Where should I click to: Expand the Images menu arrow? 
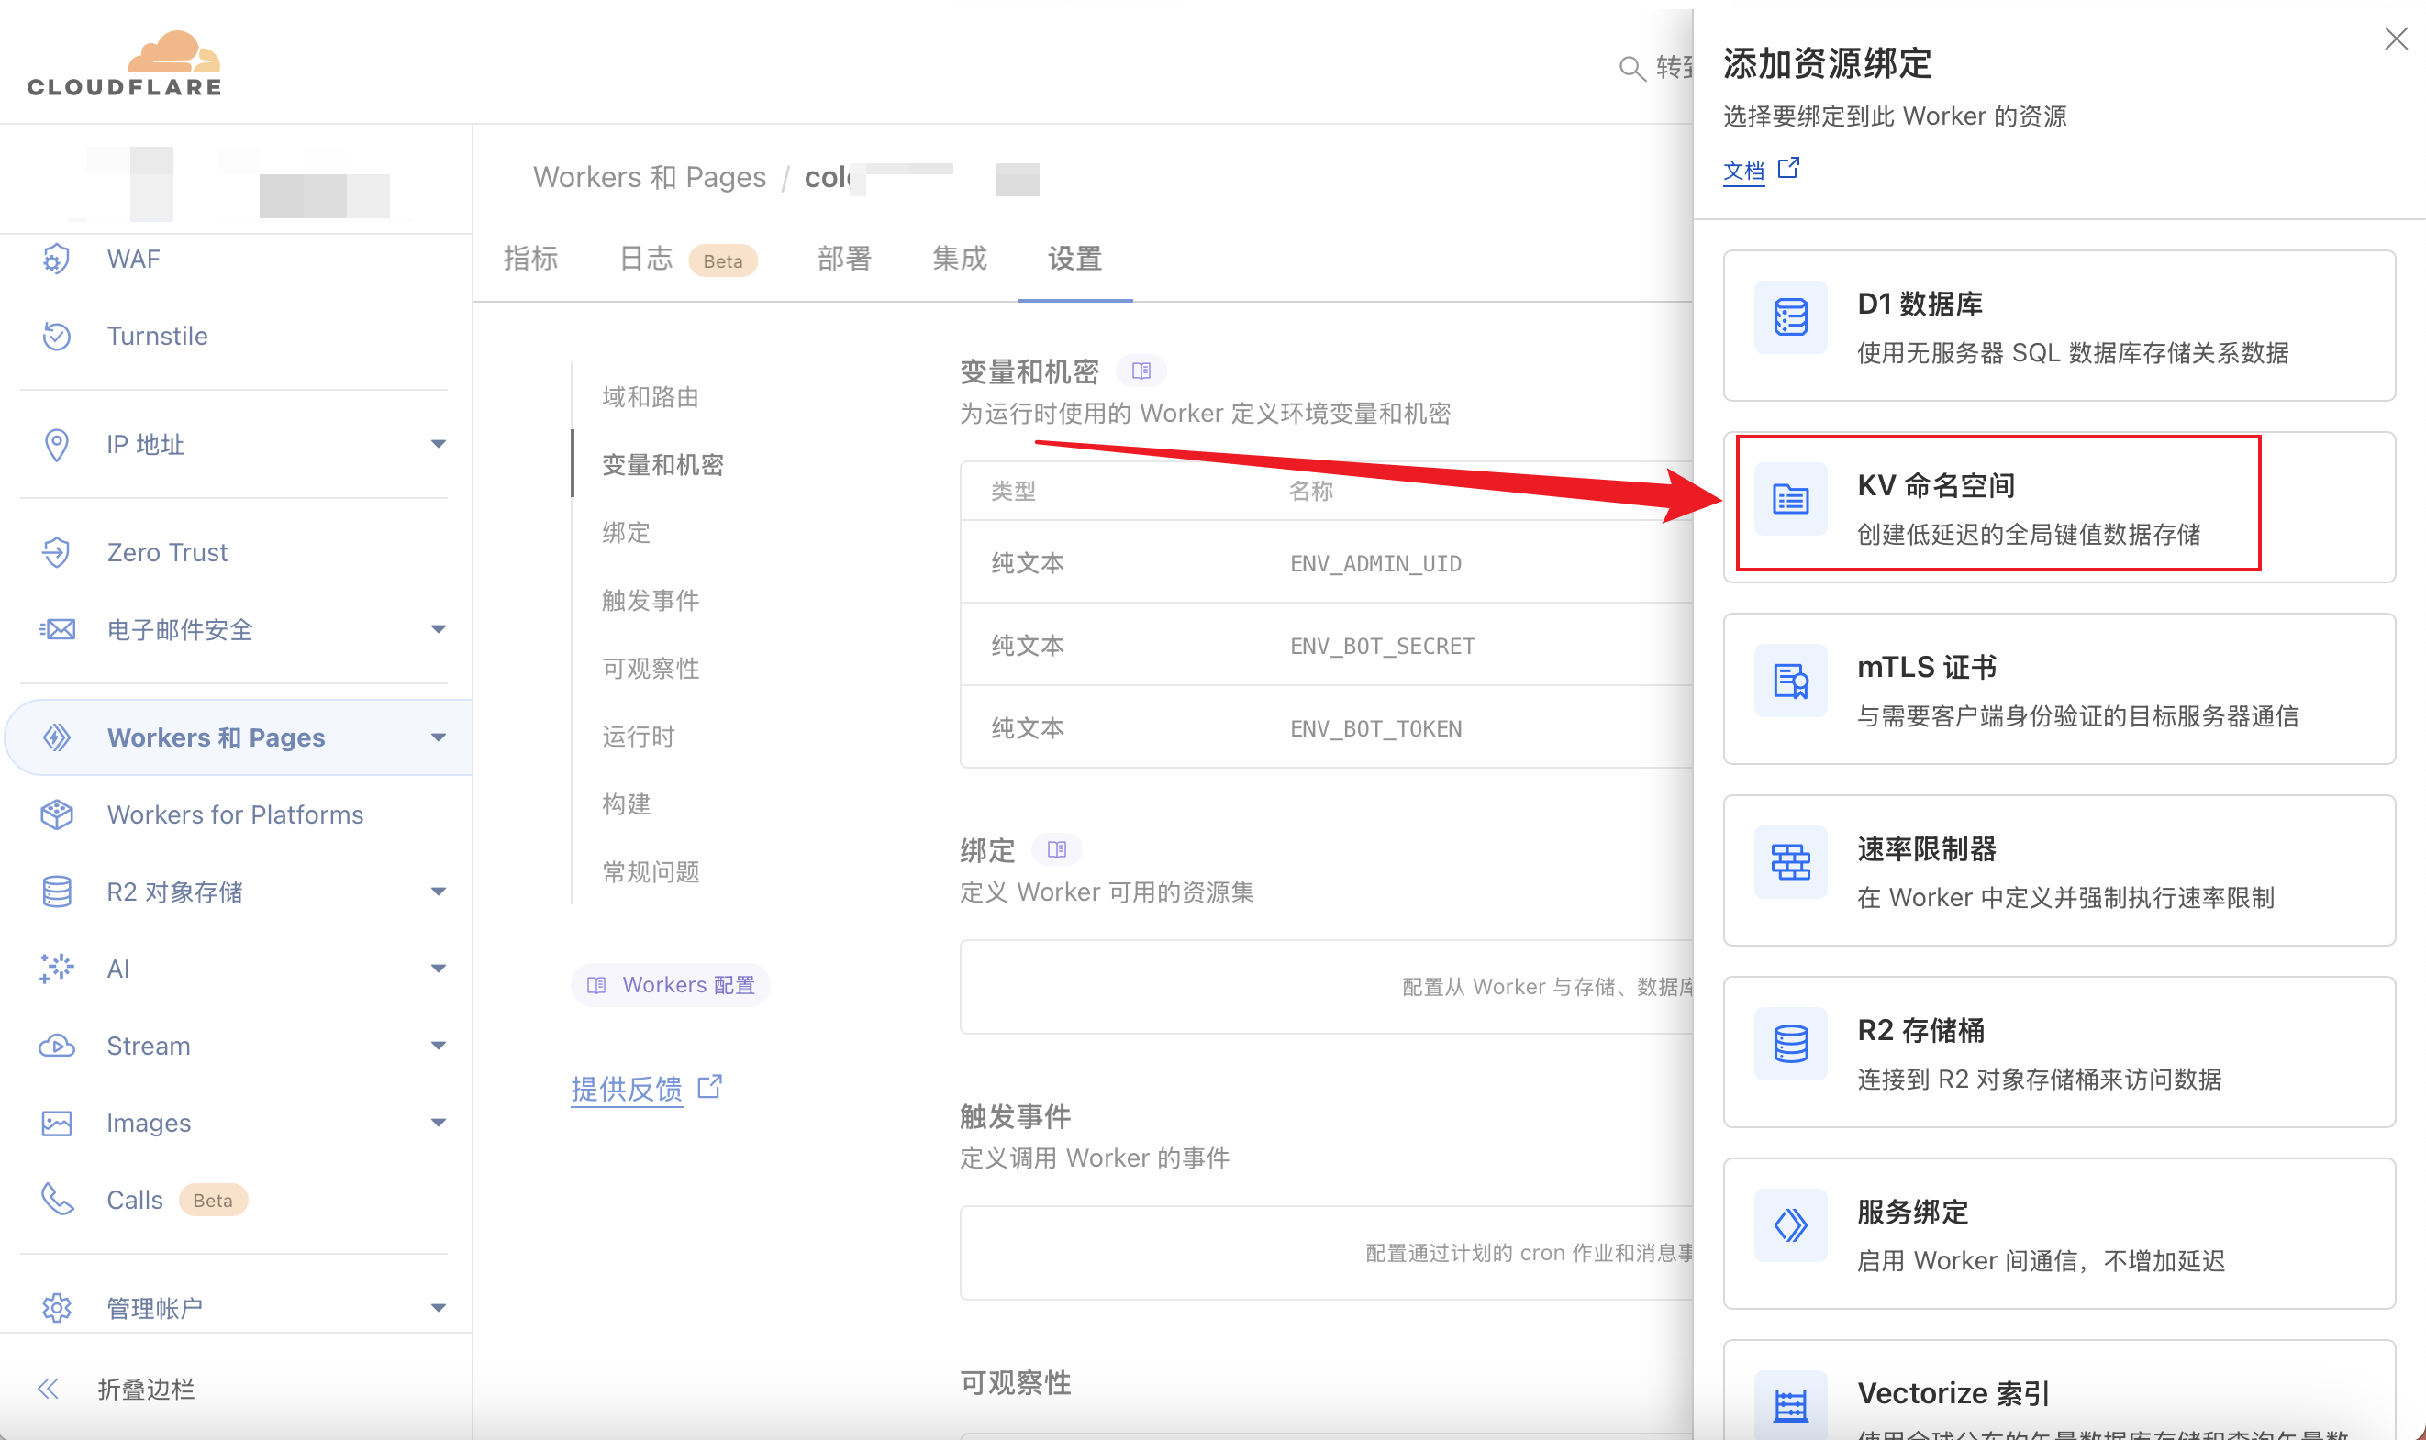pyautogui.click(x=439, y=1123)
